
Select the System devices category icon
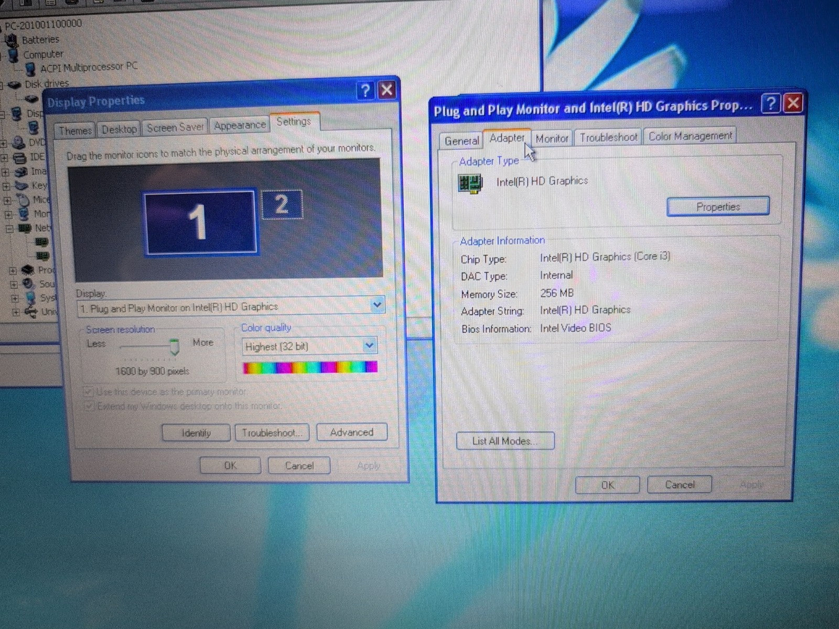coord(30,298)
